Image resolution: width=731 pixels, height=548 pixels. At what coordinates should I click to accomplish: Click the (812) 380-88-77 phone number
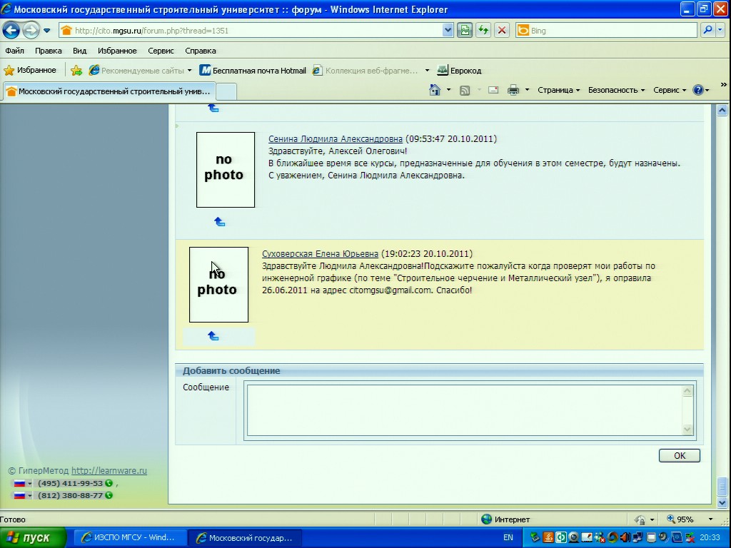pos(71,495)
